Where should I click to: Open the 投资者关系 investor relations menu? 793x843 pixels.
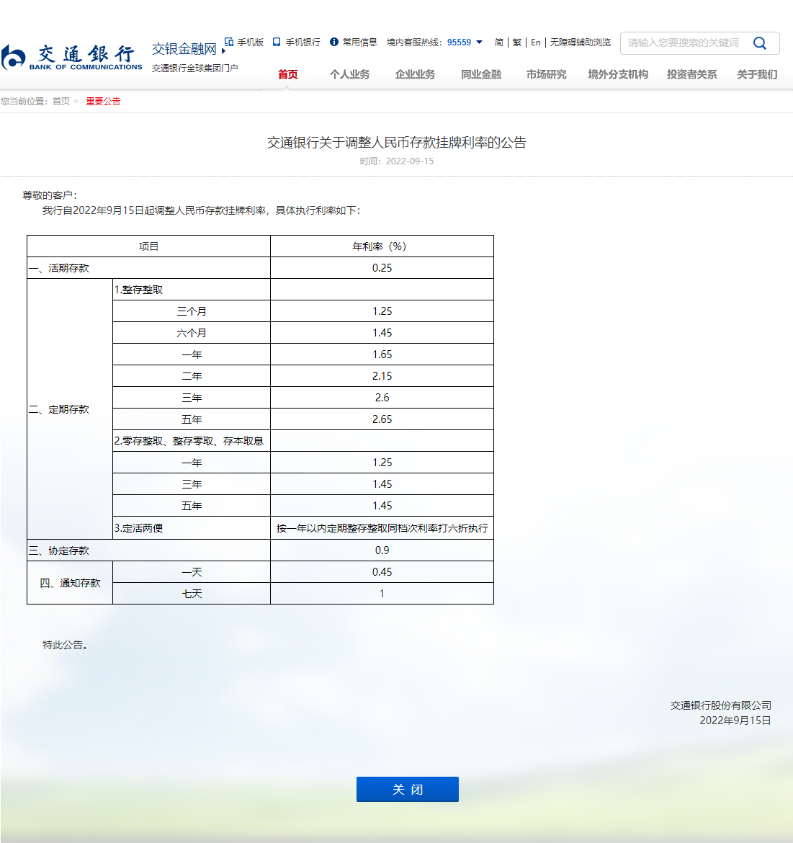coord(691,74)
